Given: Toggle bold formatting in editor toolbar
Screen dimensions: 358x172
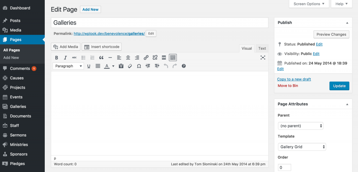Looking at the screenshot, I should click(x=57, y=58).
